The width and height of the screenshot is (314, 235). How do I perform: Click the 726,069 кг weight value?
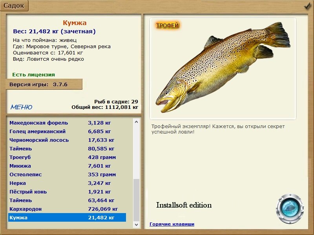[x=103, y=209]
